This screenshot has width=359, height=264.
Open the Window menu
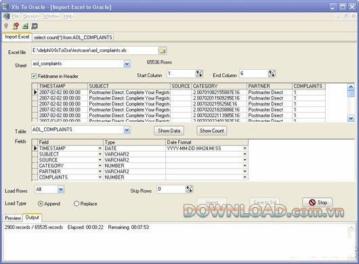point(51,16)
